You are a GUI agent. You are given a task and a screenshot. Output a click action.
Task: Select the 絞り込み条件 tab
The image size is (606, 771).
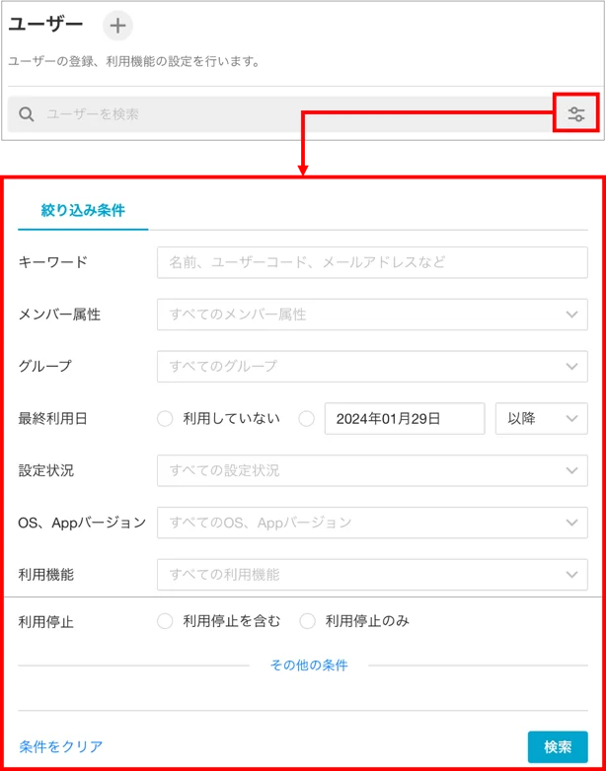click(x=83, y=211)
